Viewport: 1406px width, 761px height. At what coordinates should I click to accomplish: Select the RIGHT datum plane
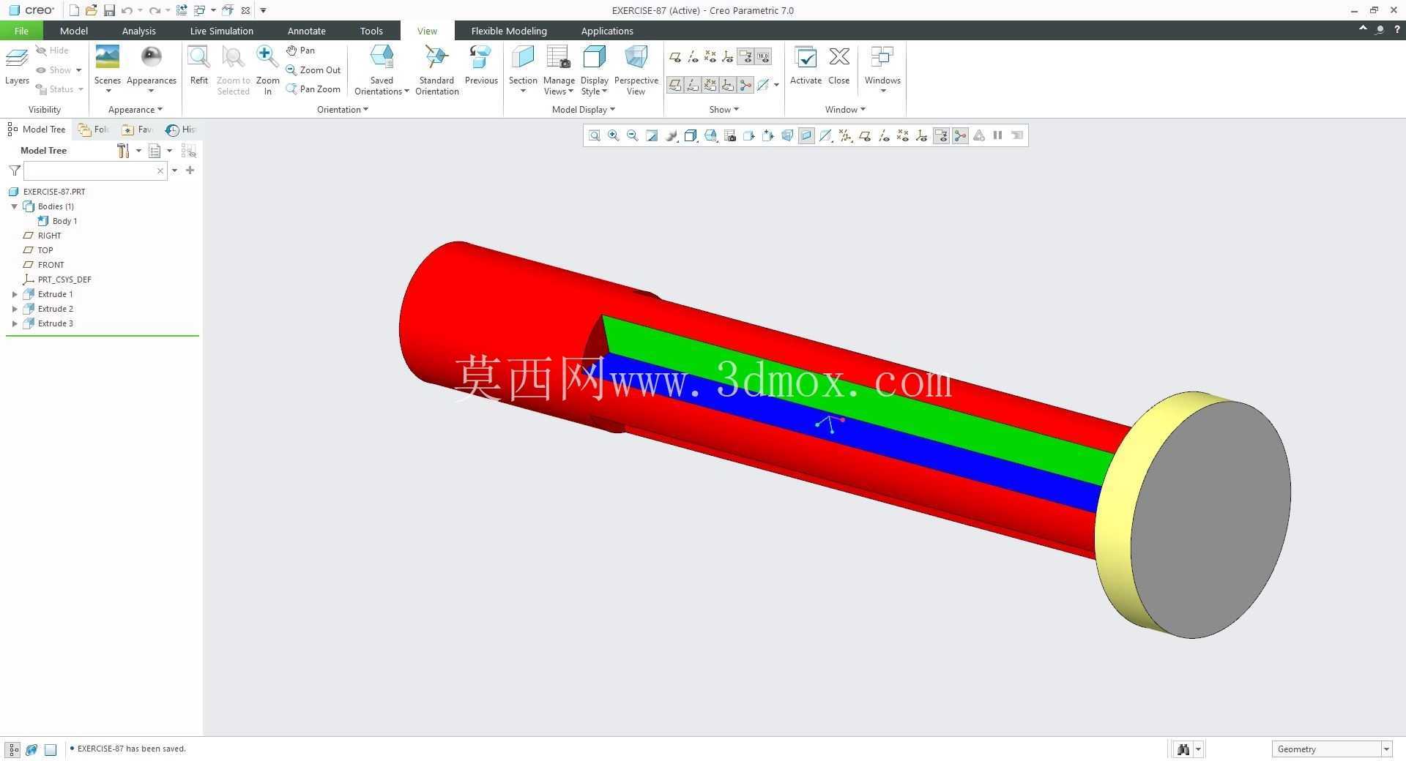[42, 236]
